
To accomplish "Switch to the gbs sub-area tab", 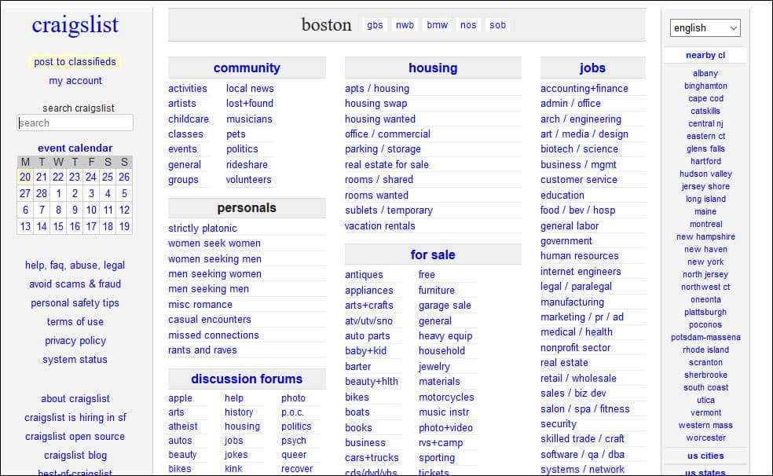I will coord(375,24).
